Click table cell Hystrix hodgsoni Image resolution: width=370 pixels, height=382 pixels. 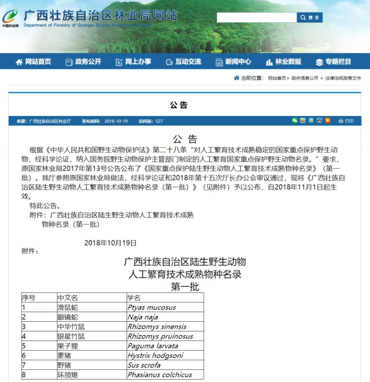(x=165, y=355)
